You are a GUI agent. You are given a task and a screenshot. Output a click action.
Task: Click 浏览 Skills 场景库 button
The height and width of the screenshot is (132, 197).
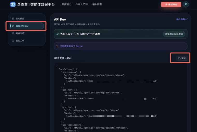pos(174,34)
